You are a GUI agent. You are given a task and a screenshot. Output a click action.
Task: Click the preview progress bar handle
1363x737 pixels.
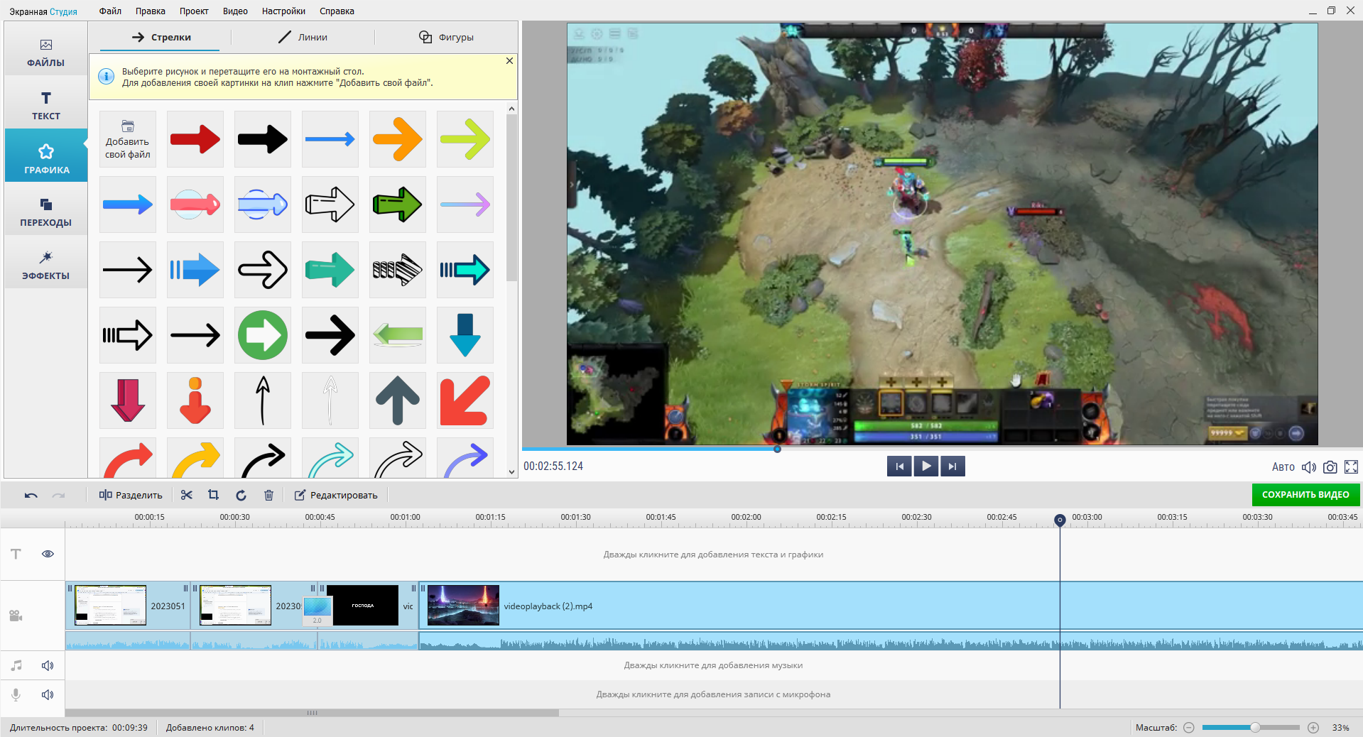(x=777, y=449)
